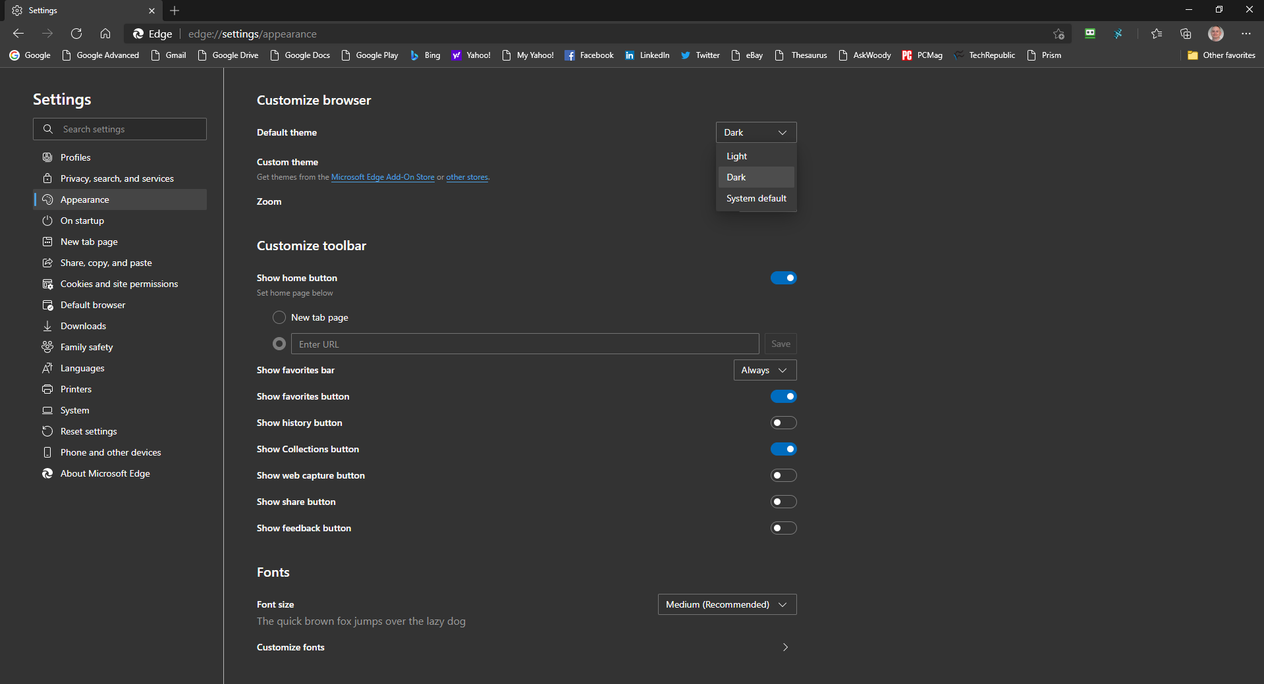Viewport: 1264px width, 684px height.
Task: Open the Gmail favorite bookmark
Action: tap(169, 55)
